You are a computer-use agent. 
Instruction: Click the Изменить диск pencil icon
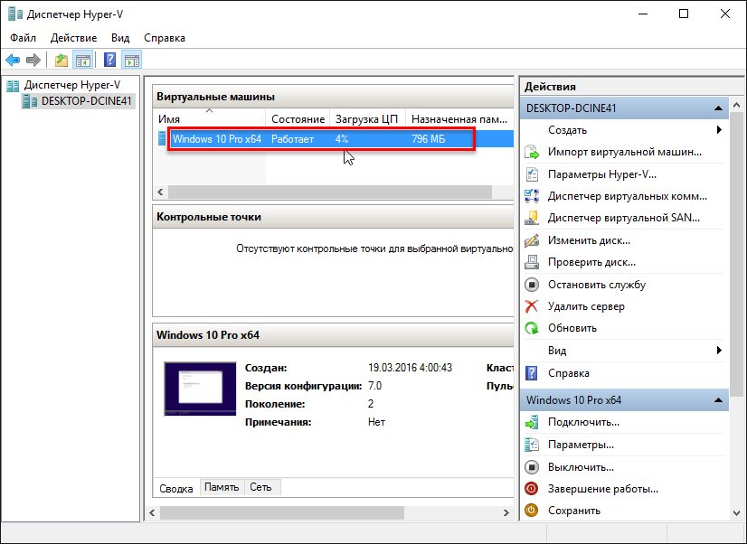coord(532,240)
